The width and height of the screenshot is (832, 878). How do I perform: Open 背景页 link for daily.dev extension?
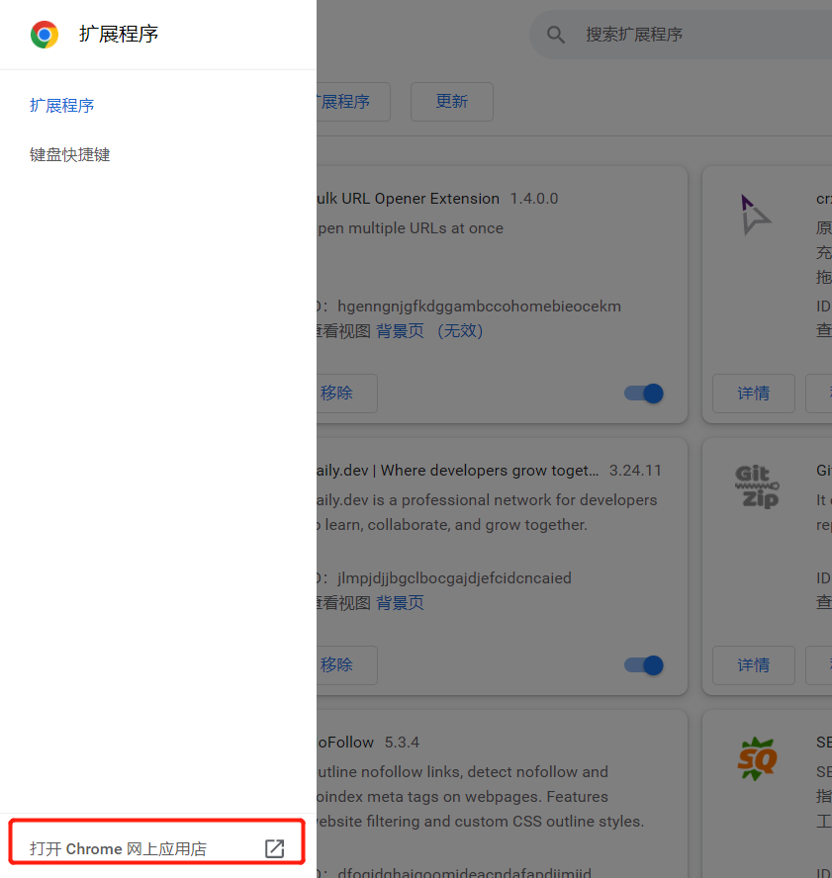pos(400,603)
